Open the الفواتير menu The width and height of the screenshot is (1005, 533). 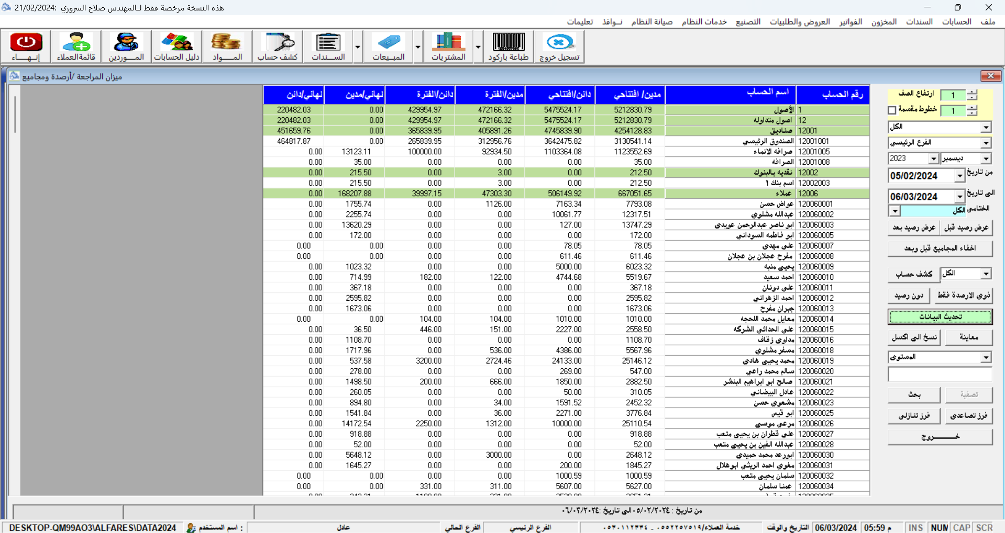[851, 21]
